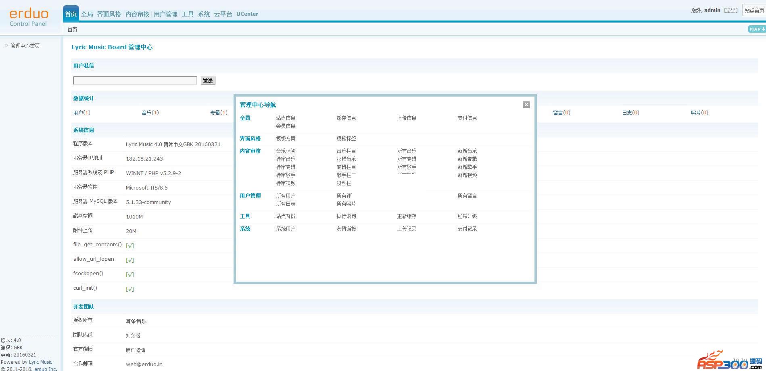Open 支付信息 in the navigation popup
The height and width of the screenshot is (371, 766).
click(x=467, y=118)
